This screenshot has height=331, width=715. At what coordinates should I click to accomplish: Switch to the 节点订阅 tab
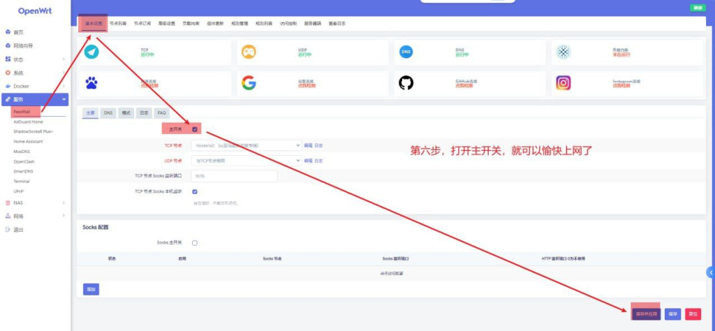142,23
